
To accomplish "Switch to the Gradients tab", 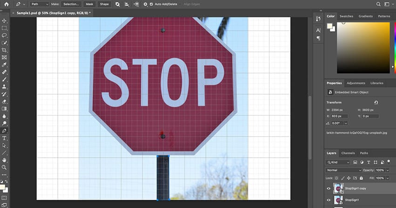I will click(x=365, y=16).
